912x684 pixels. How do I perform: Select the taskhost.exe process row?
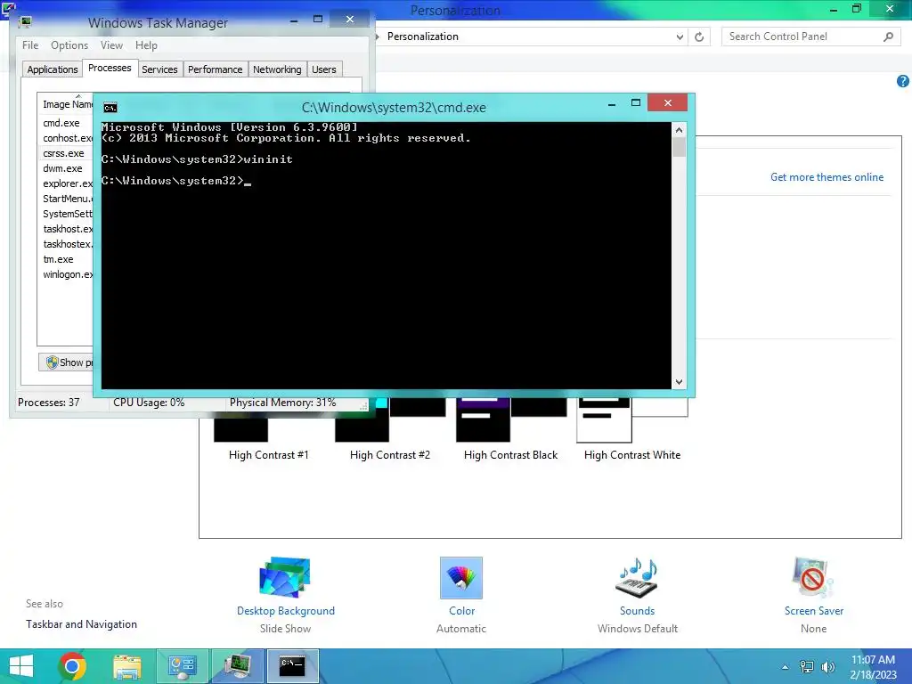pyautogui.click(x=66, y=229)
